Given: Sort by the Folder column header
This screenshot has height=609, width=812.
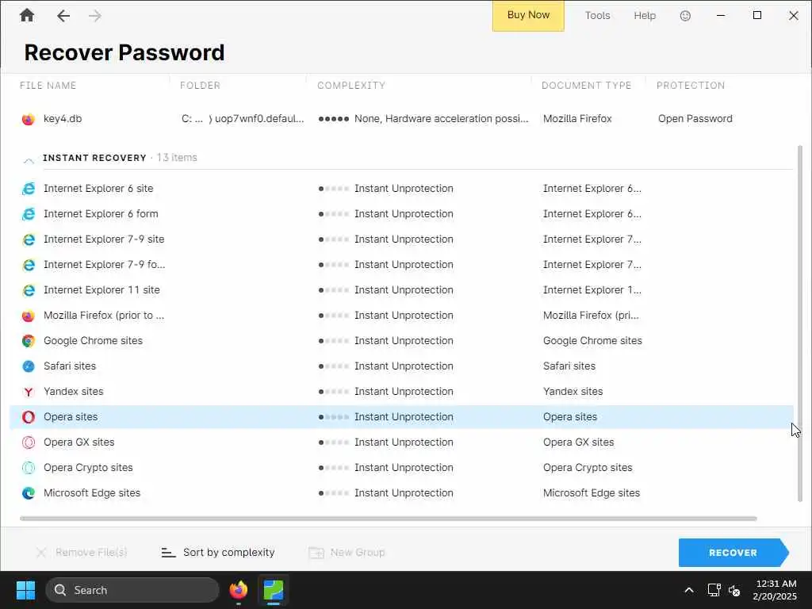Looking at the screenshot, I should 200,86.
